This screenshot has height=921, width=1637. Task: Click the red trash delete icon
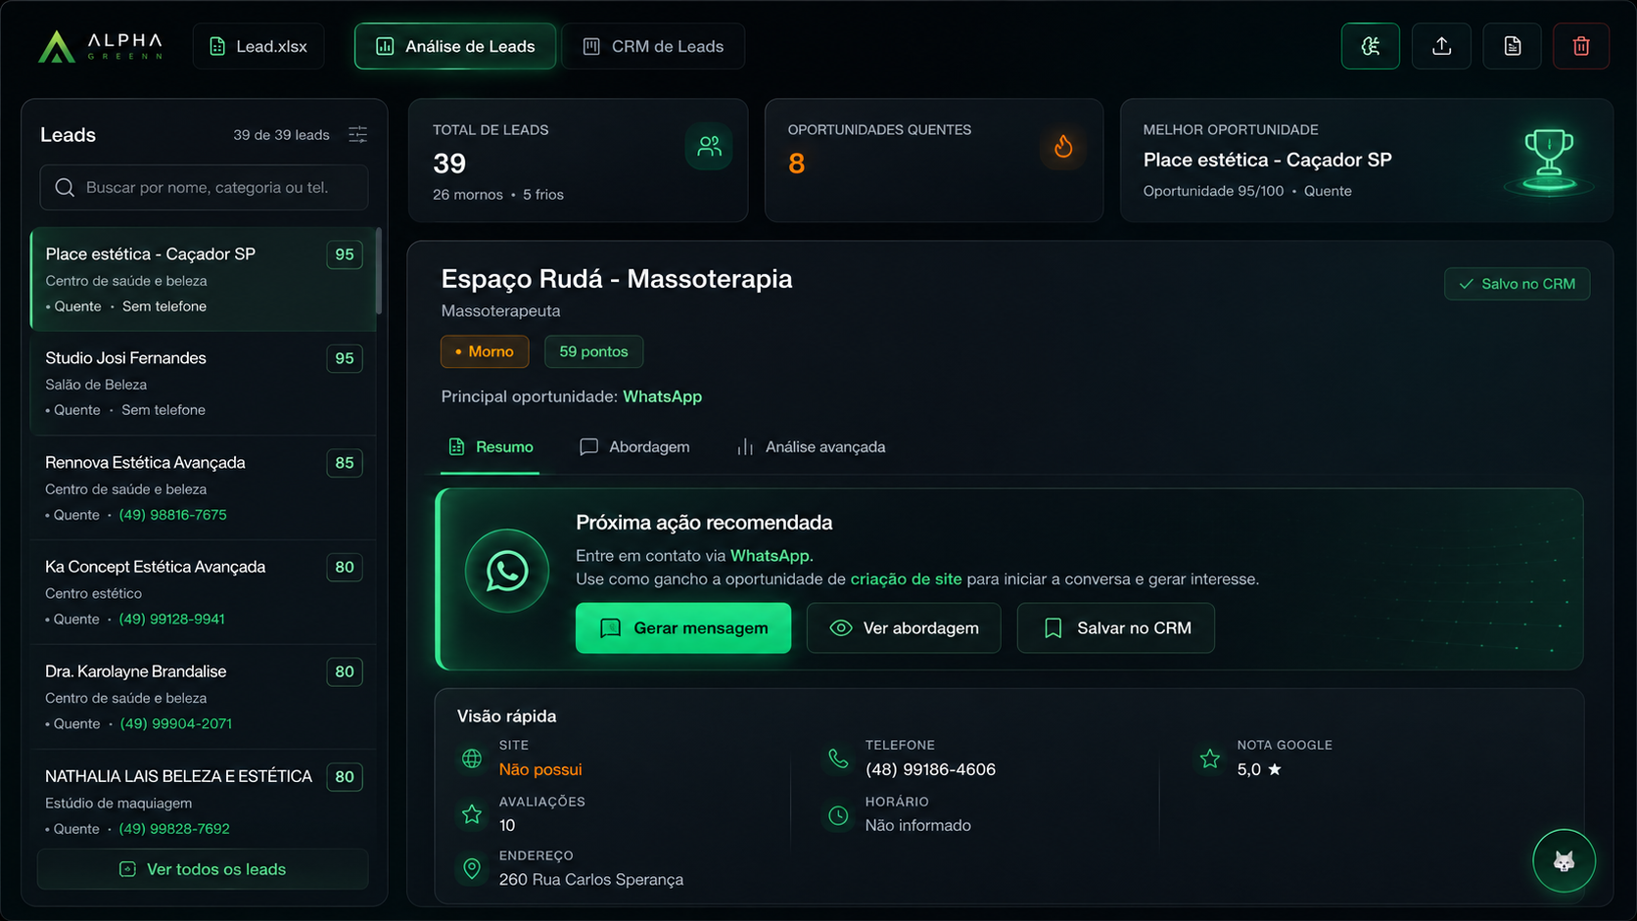point(1581,46)
